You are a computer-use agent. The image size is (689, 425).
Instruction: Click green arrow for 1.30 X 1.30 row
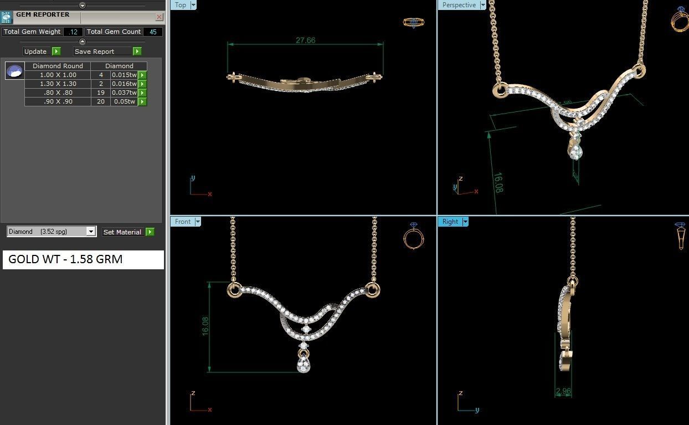pyautogui.click(x=142, y=84)
